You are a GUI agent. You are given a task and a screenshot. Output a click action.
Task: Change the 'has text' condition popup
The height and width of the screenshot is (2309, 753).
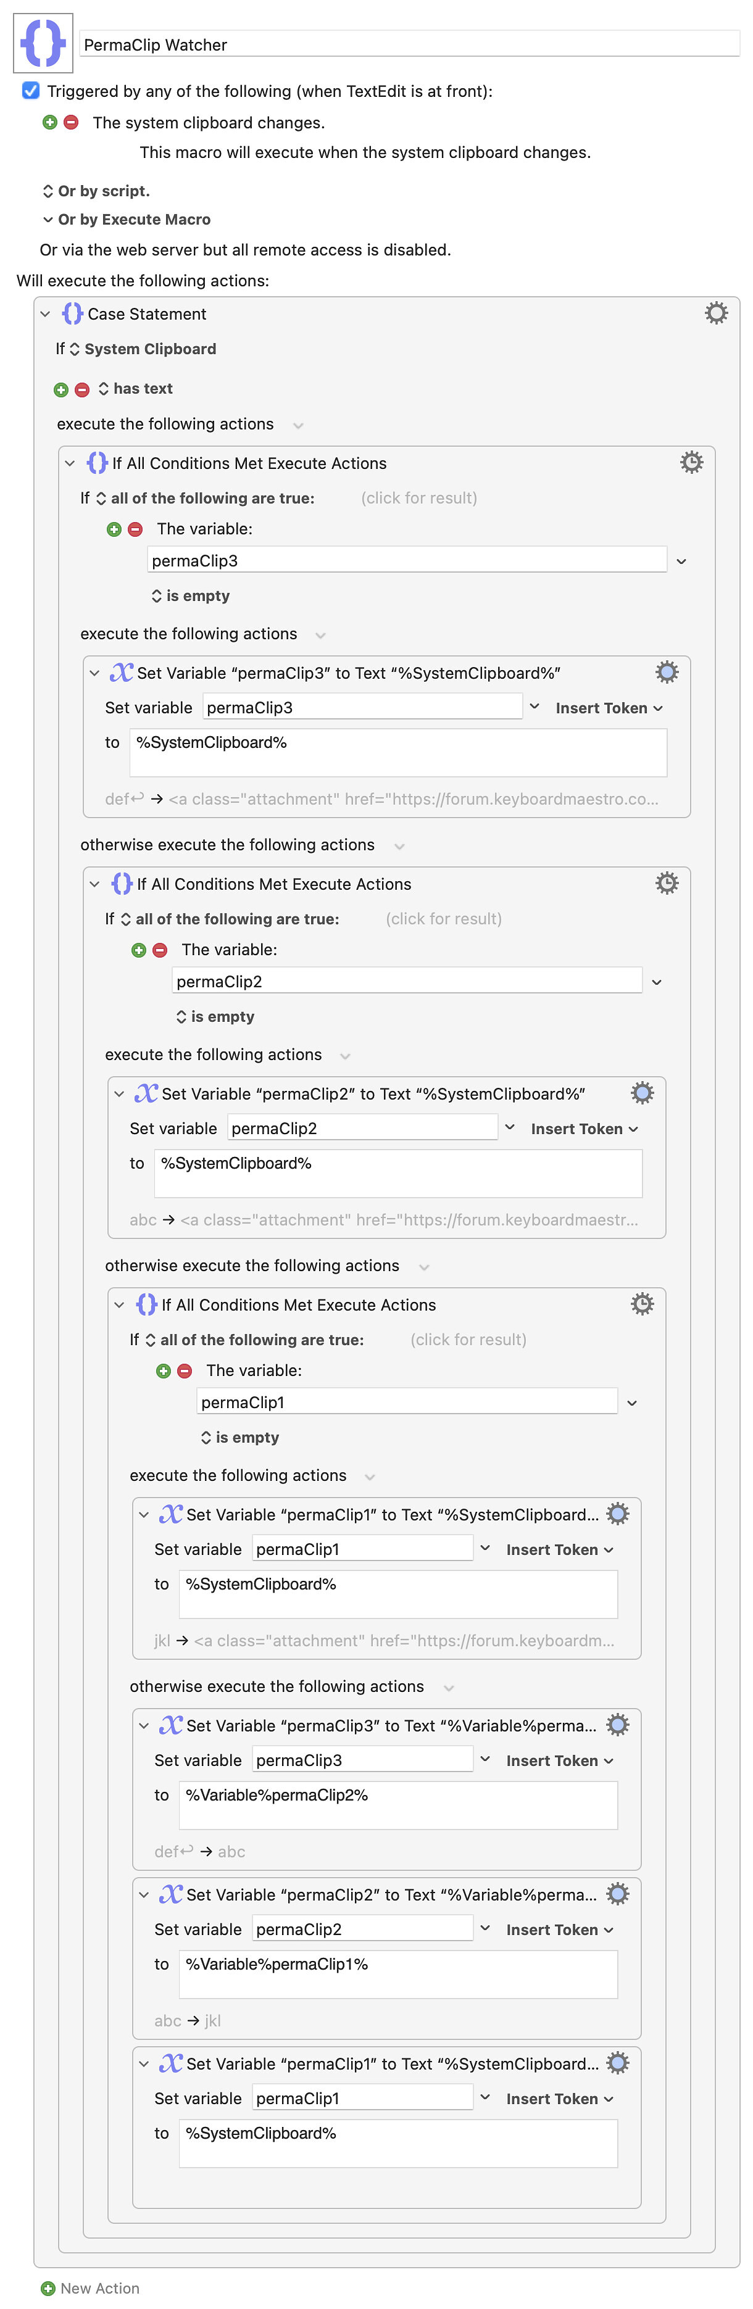click(x=135, y=388)
